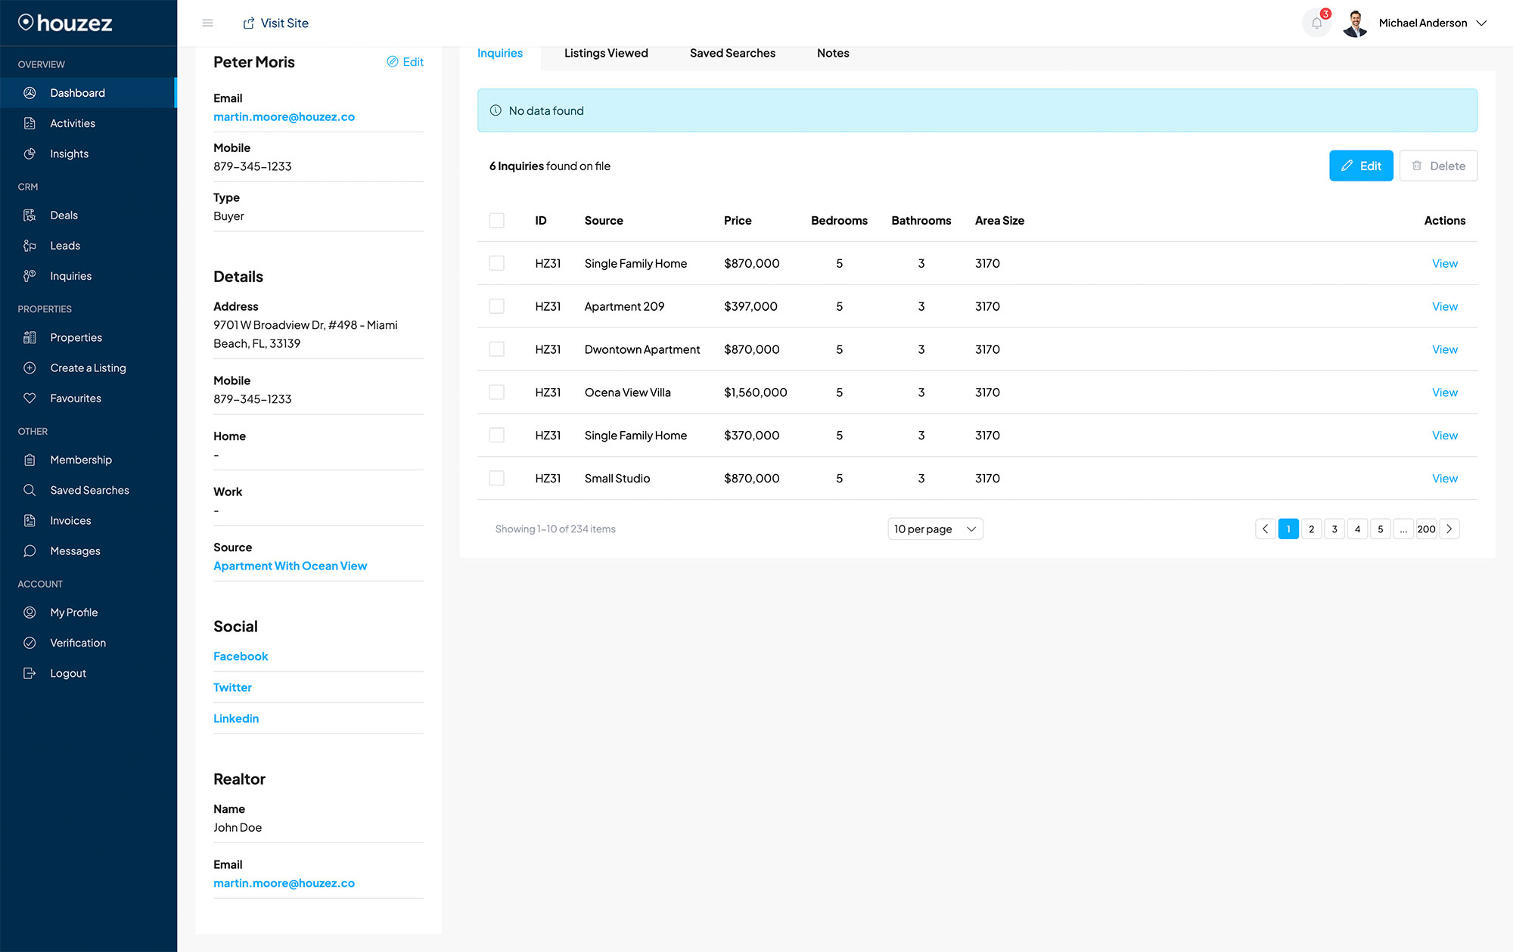Check the Small Studio row checkbox
Image resolution: width=1513 pixels, height=952 pixels.
click(x=497, y=479)
